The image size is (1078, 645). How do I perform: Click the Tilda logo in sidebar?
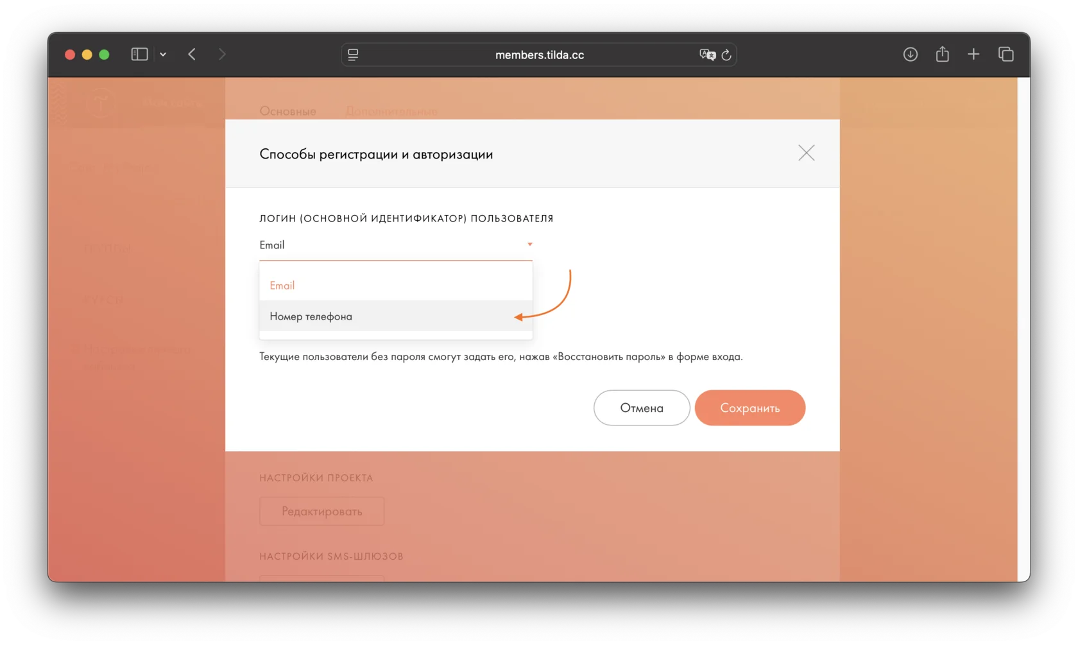99,103
